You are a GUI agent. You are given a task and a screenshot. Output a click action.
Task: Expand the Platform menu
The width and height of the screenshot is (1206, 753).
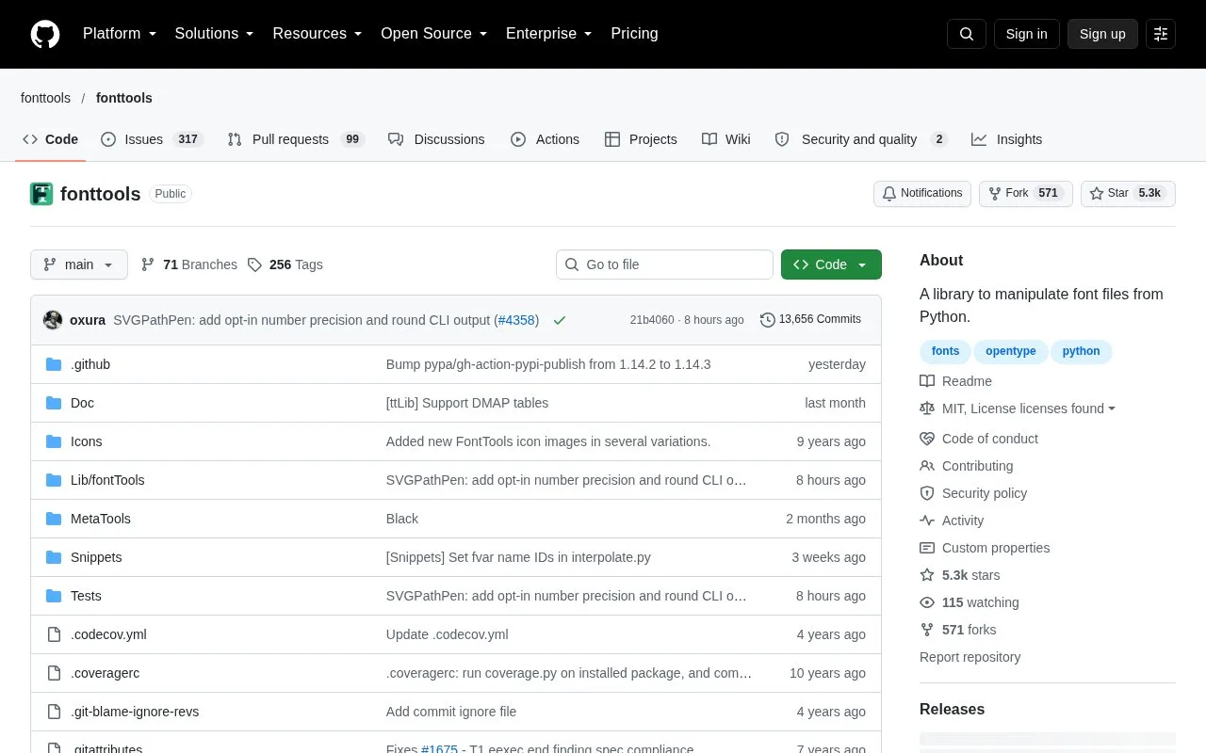tap(120, 34)
